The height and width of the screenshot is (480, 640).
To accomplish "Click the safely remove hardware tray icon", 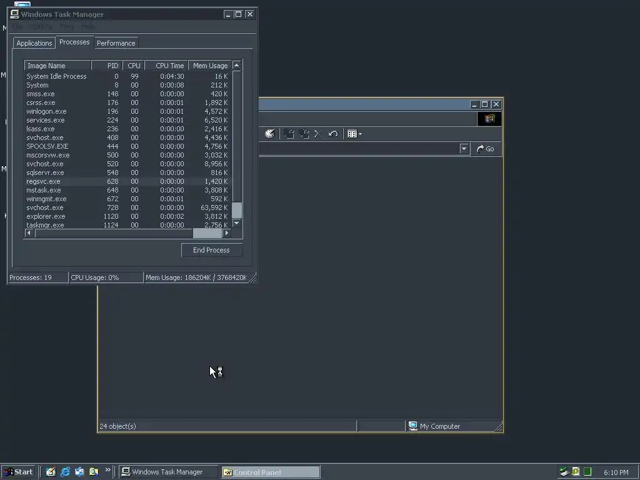I will (564, 472).
